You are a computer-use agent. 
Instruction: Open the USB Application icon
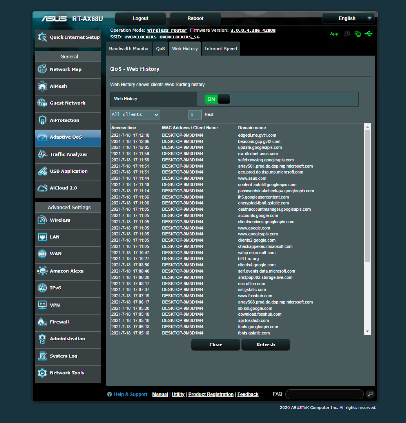[42, 171]
